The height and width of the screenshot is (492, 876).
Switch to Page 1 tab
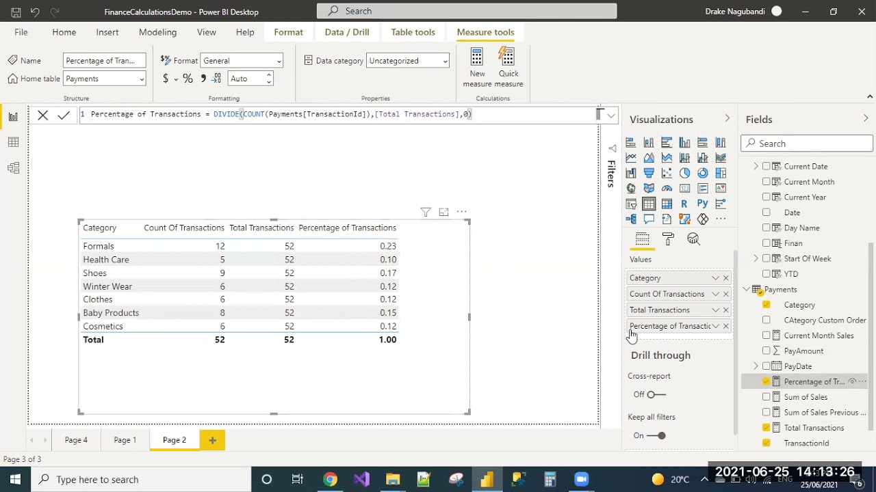(125, 440)
